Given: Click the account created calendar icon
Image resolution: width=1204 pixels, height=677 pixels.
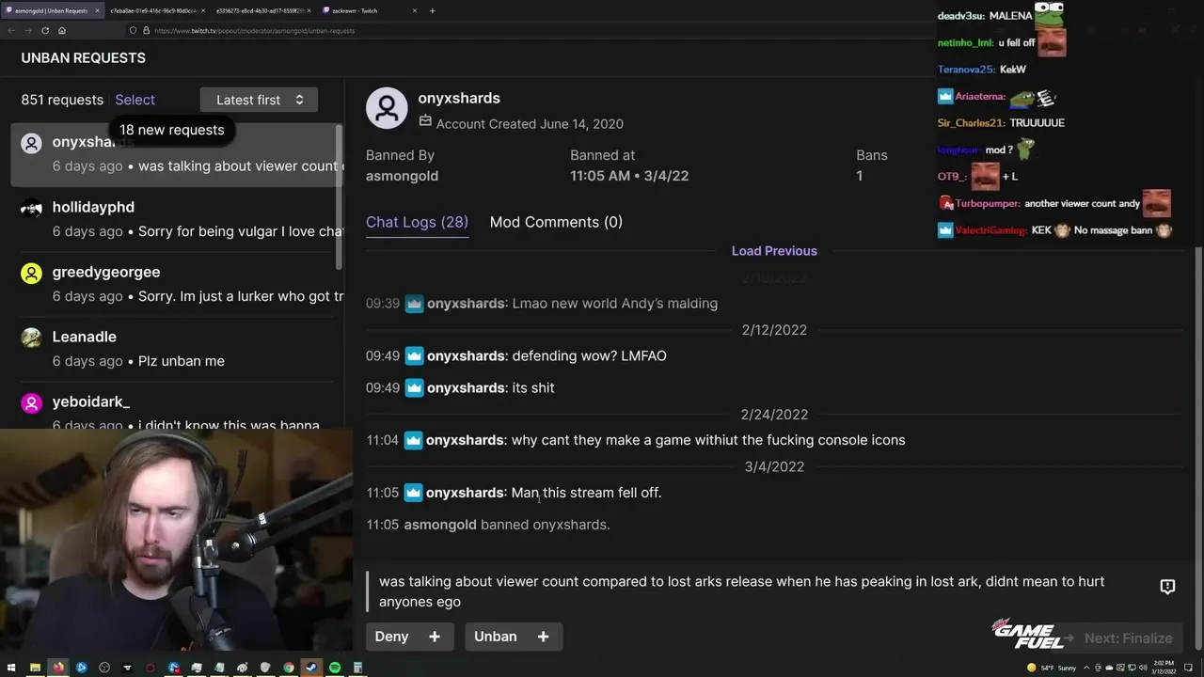Looking at the screenshot, I should [425, 122].
